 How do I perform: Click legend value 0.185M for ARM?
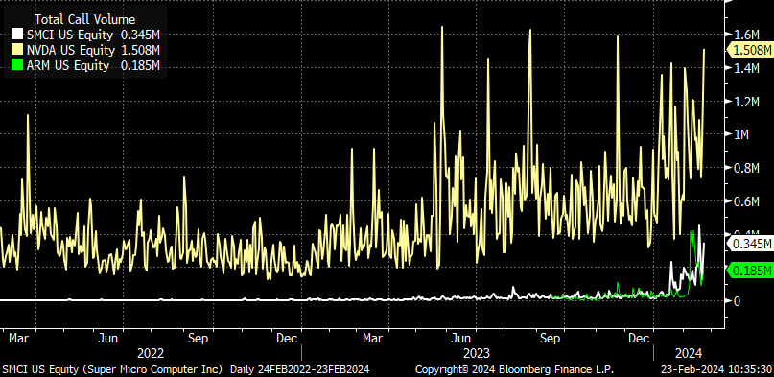[x=140, y=65]
